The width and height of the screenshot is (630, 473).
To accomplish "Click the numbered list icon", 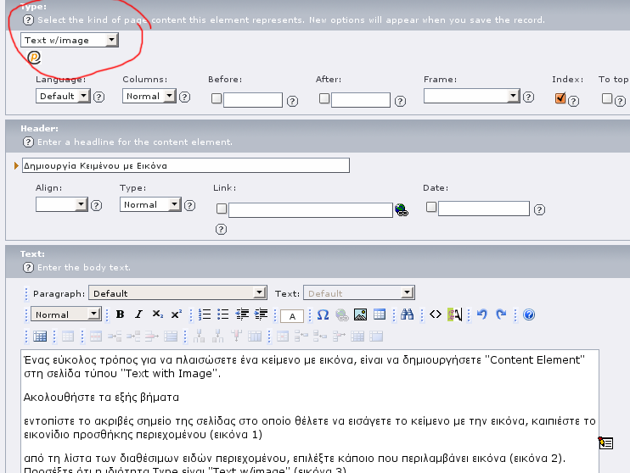I will pos(204,314).
